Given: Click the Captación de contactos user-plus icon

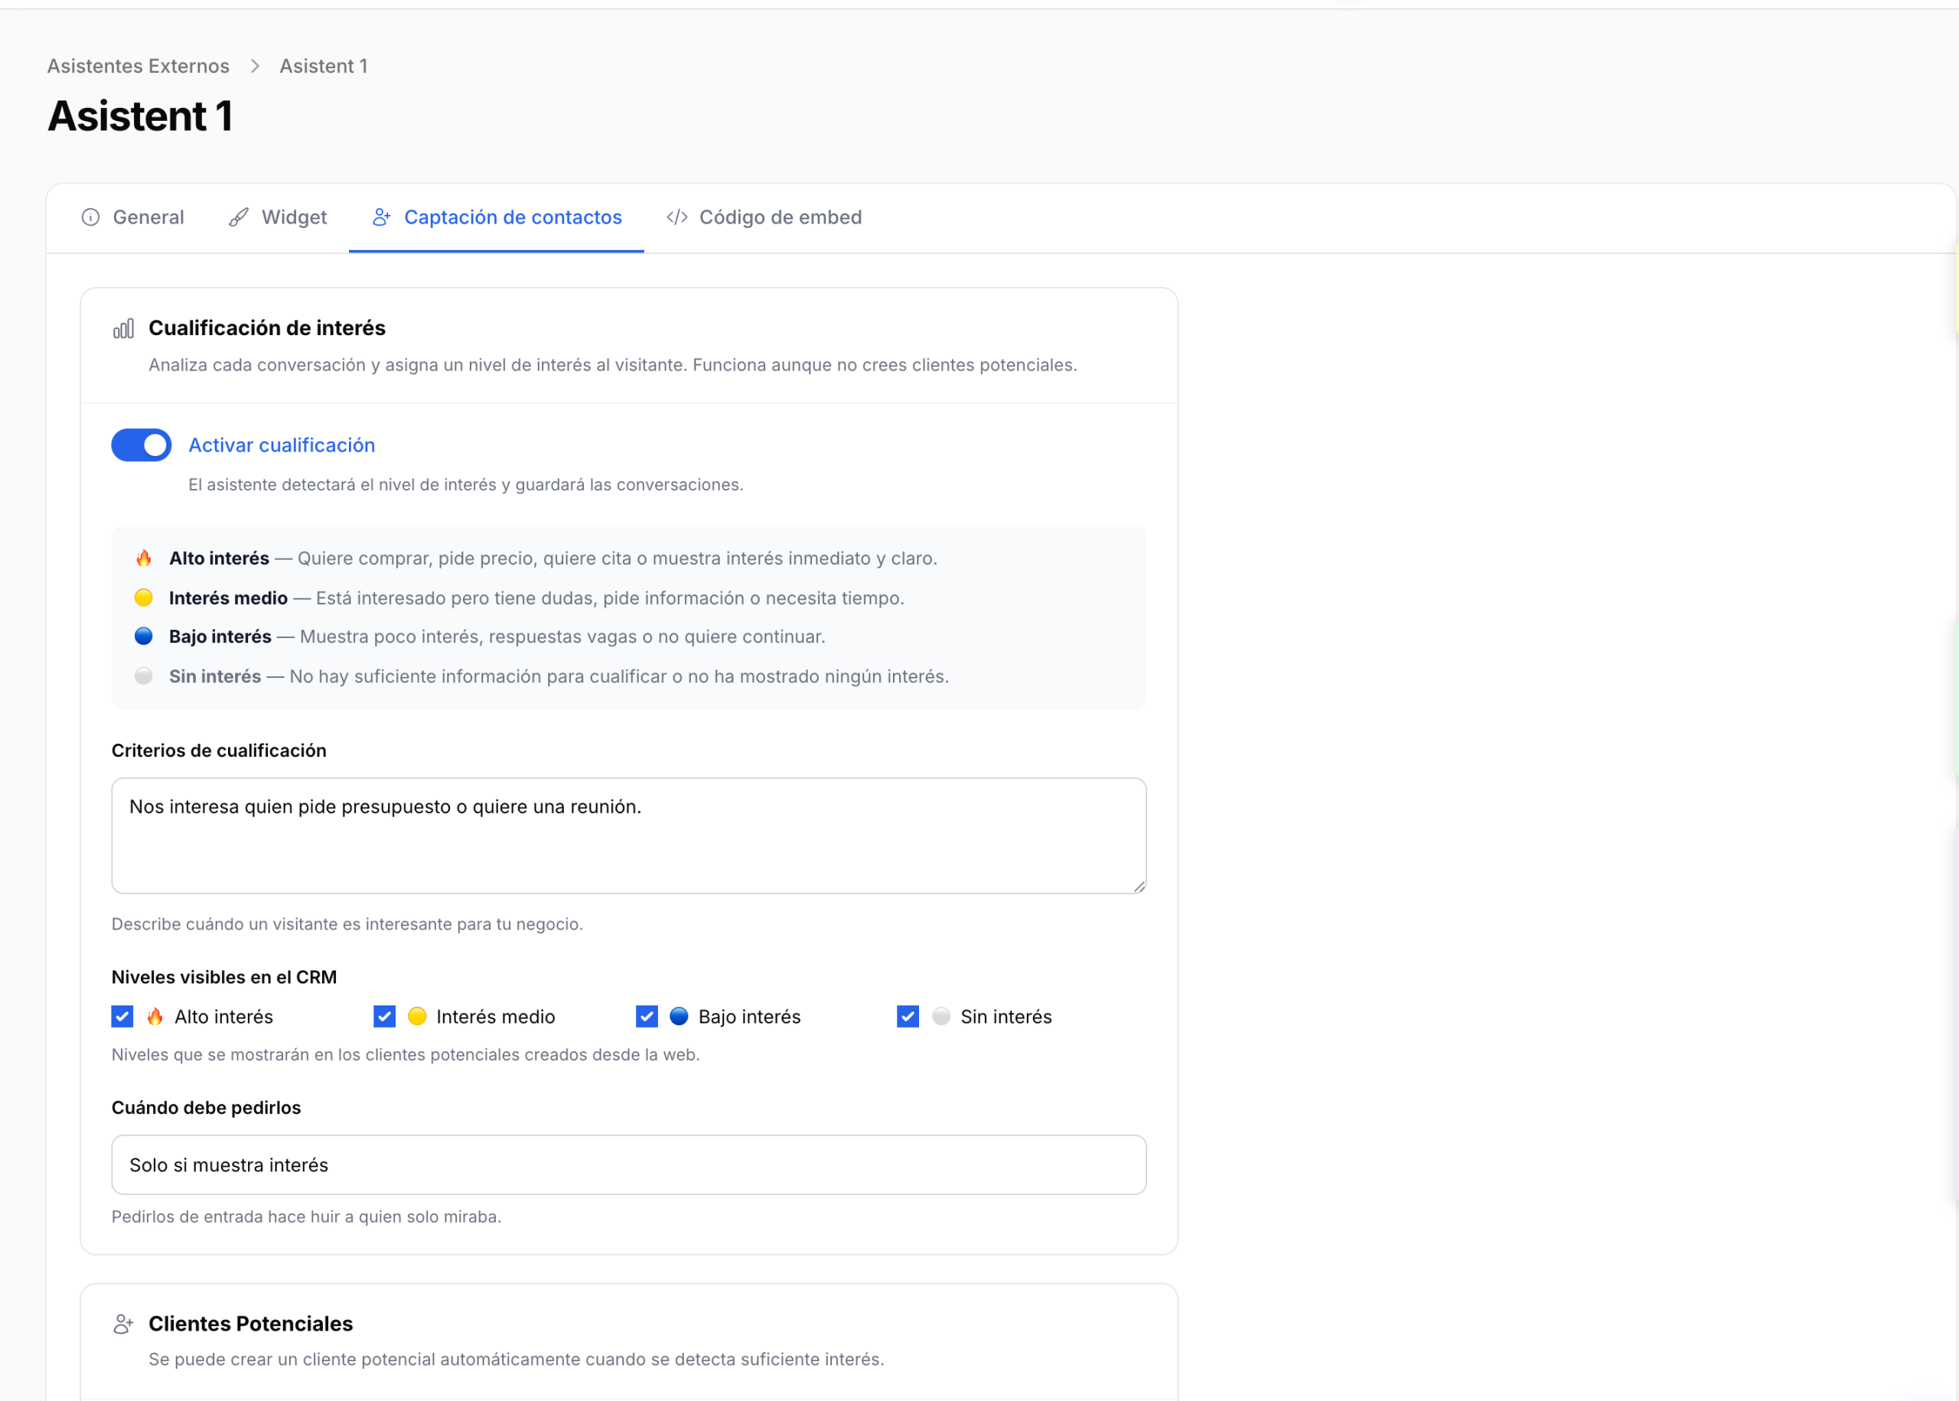Looking at the screenshot, I should point(381,217).
